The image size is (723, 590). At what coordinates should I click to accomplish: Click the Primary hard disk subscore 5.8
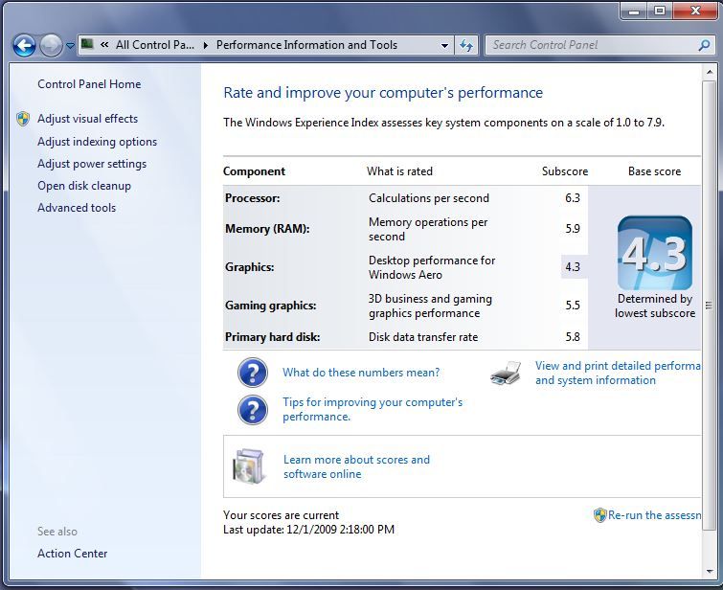click(x=573, y=337)
